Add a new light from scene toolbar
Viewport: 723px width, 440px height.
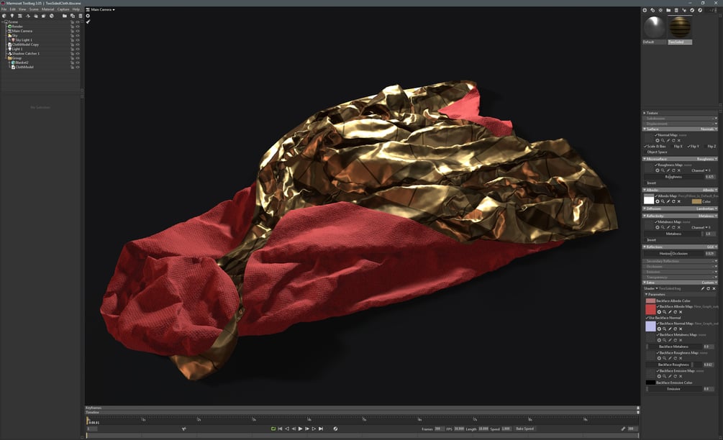(x=12, y=16)
